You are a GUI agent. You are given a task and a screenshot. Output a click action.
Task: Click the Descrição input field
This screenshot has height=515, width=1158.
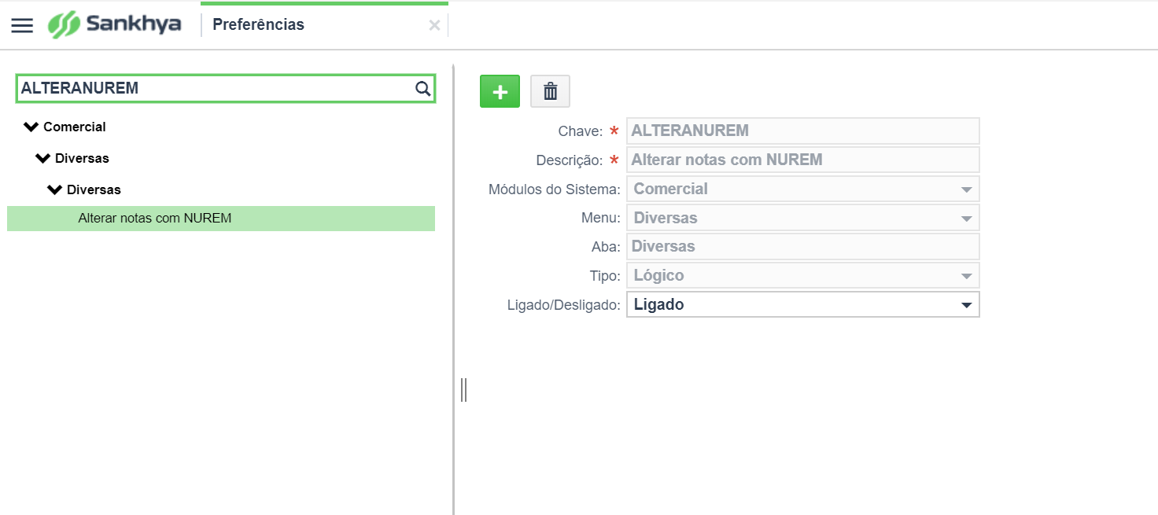[x=803, y=160]
